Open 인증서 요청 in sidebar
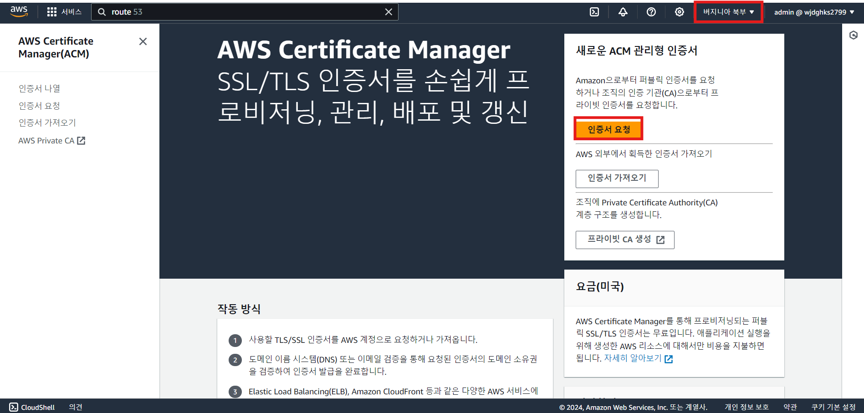864x413 pixels. pos(40,106)
